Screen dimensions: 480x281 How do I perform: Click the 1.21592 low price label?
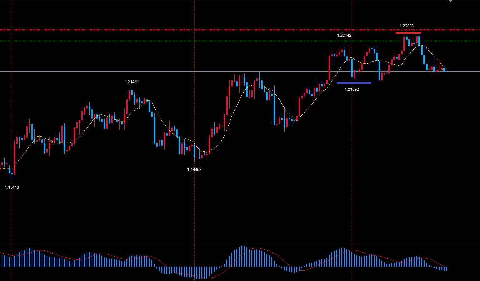pyautogui.click(x=351, y=90)
